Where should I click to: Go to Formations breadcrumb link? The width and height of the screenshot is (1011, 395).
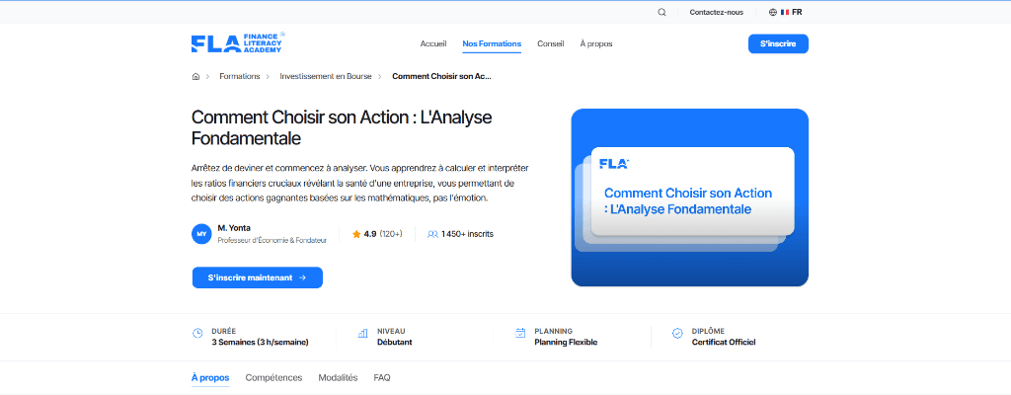pos(239,76)
